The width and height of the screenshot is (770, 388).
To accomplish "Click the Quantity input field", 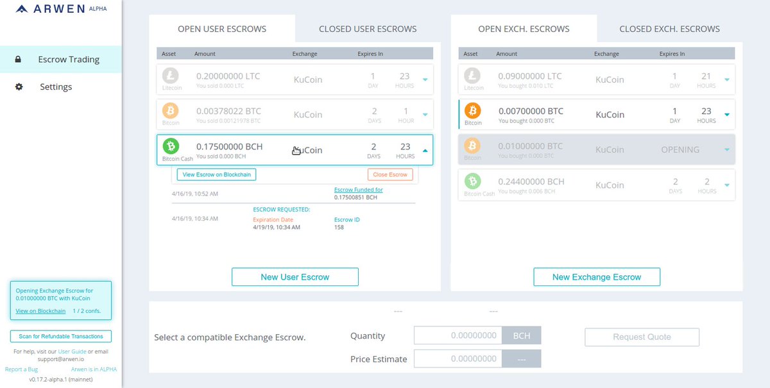I will click(x=458, y=335).
